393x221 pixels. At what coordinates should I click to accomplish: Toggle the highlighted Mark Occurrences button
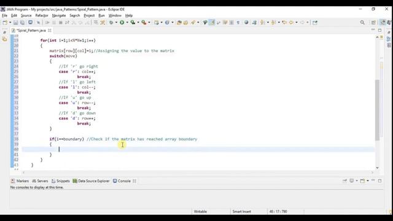tap(212, 22)
